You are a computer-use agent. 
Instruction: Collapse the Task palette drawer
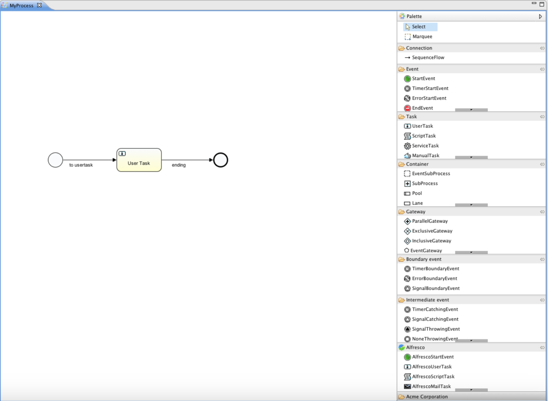[x=411, y=117]
